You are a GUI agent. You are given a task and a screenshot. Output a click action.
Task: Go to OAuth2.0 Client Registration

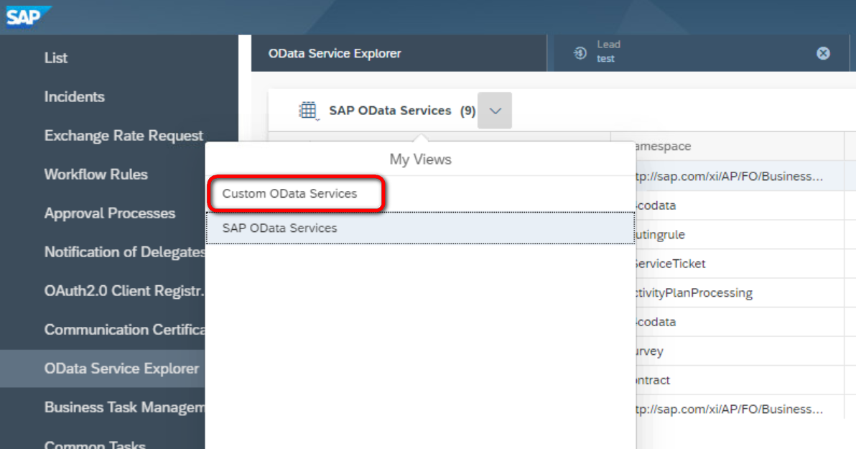[124, 291]
